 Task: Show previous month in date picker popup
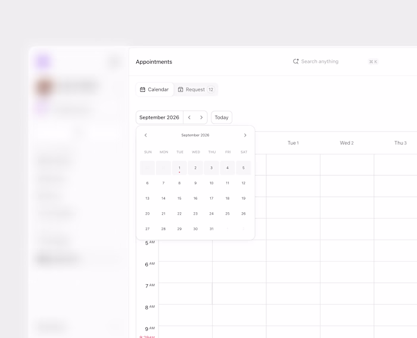(x=145, y=135)
